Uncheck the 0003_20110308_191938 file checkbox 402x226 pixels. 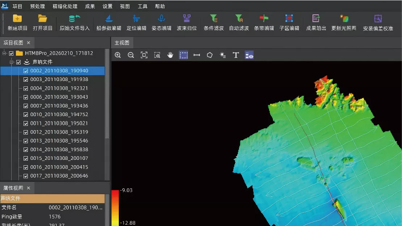point(26,80)
